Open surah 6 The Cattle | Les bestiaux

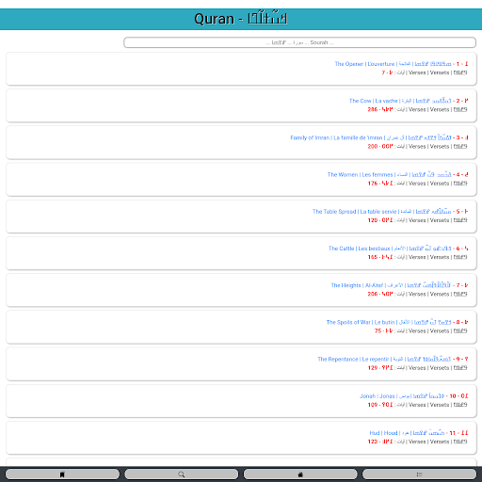[398, 249]
